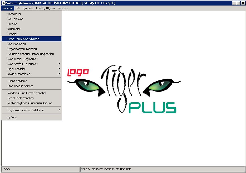Select Terminaller from the menu
This screenshot has height=173, width=246.
32,14
